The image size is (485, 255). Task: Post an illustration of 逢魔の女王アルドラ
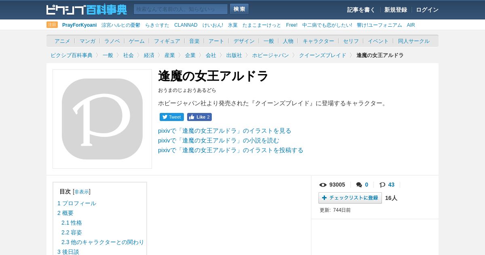click(x=231, y=150)
